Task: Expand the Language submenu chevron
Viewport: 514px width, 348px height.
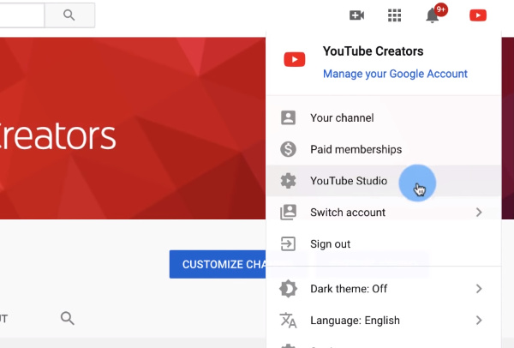Action: click(x=479, y=320)
